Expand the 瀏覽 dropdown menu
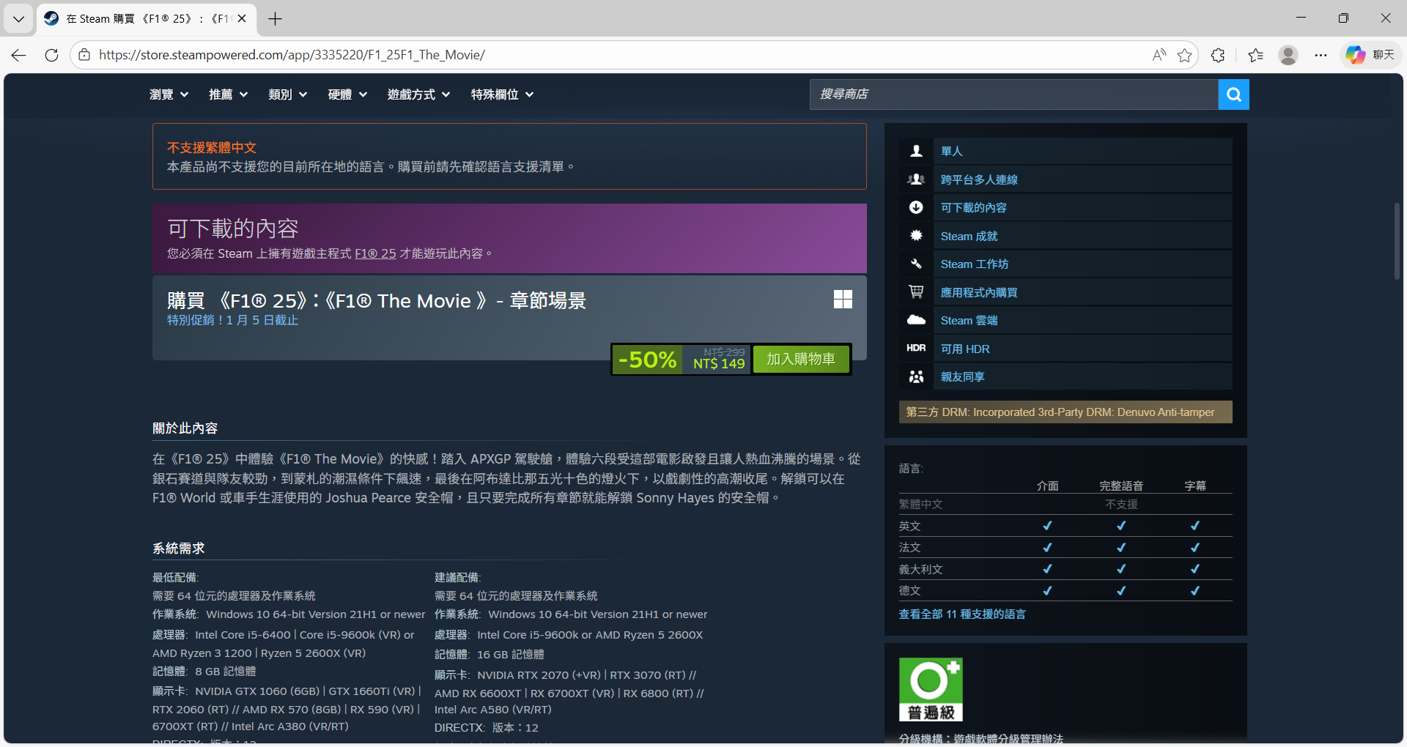The width and height of the screenshot is (1407, 747). coord(169,94)
